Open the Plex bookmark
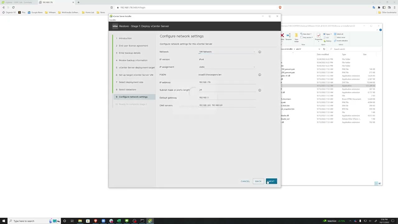The height and width of the screenshot is (224, 398). tap(22, 12)
